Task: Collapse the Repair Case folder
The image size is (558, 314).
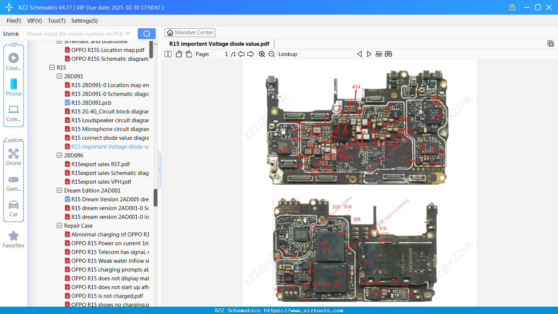Action: click(x=59, y=226)
